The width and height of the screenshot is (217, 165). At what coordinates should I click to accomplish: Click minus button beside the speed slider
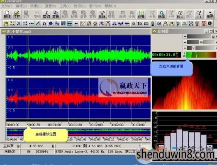pyautogui.click(x=185, y=48)
